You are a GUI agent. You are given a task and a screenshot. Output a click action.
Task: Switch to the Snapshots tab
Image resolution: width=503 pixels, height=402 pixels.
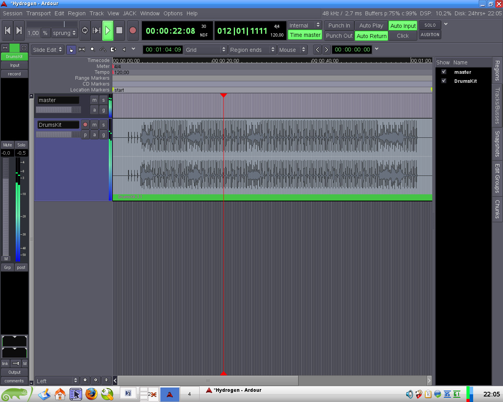pyautogui.click(x=497, y=144)
